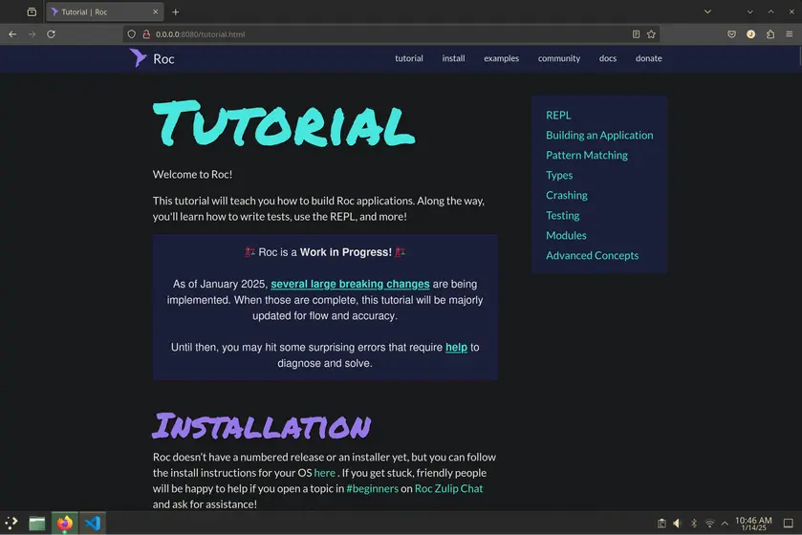802x535 pixels.
Task: Bookmark this page with the star icon
Action: pyautogui.click(x=651, y=34)
